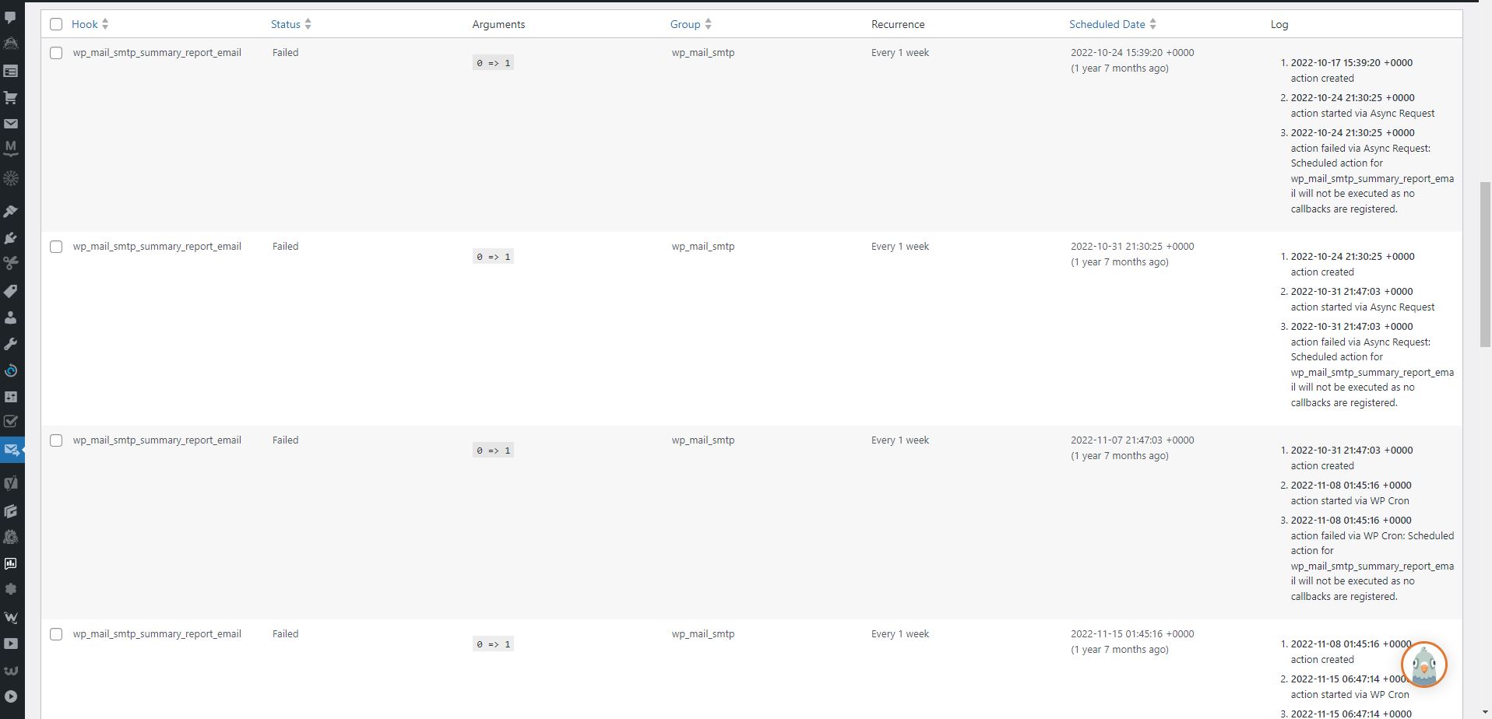Click the stacked folders icon in sidebar

pos(11,510)
